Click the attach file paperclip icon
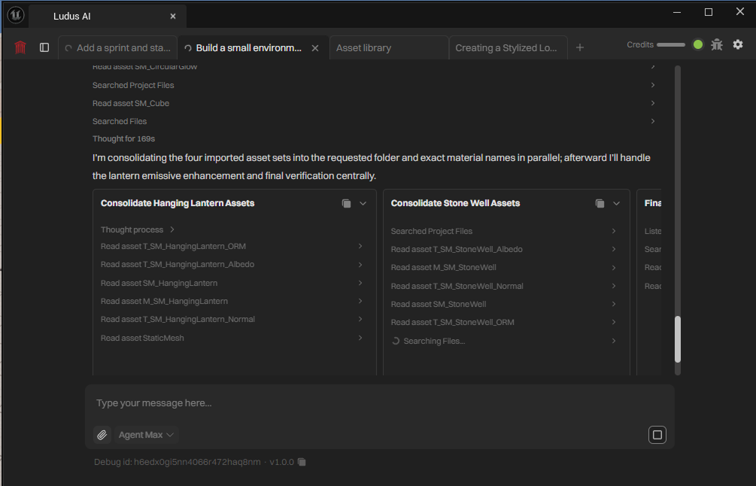Viewport: 756px width, 486px height. tap(102, 435)
